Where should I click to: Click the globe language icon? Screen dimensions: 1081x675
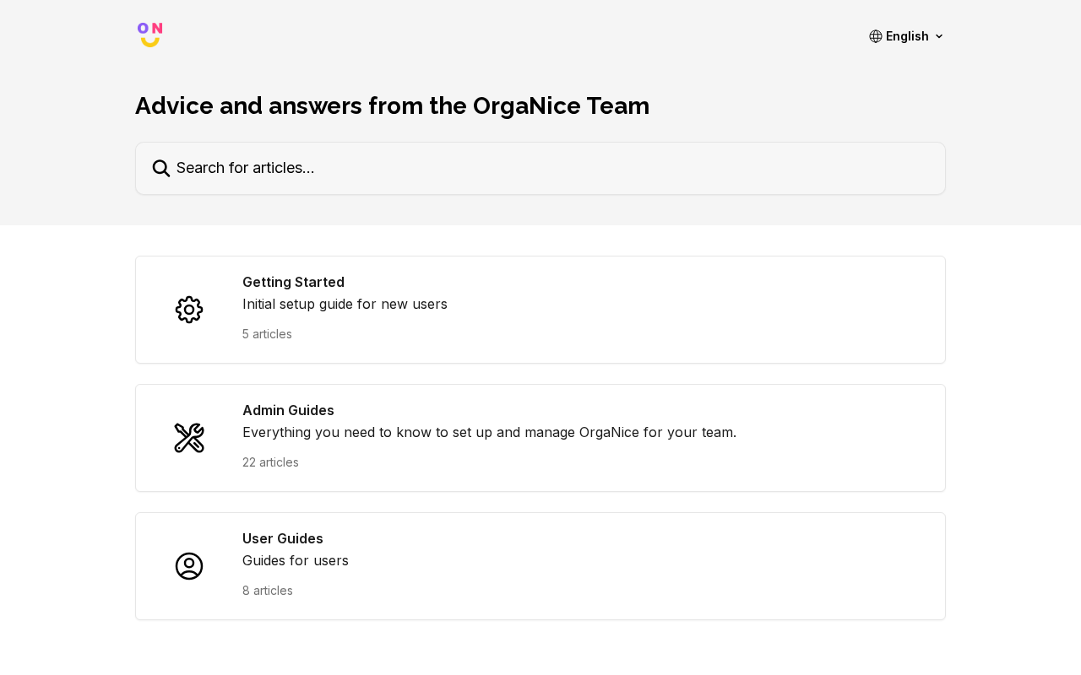click(876, 36)
